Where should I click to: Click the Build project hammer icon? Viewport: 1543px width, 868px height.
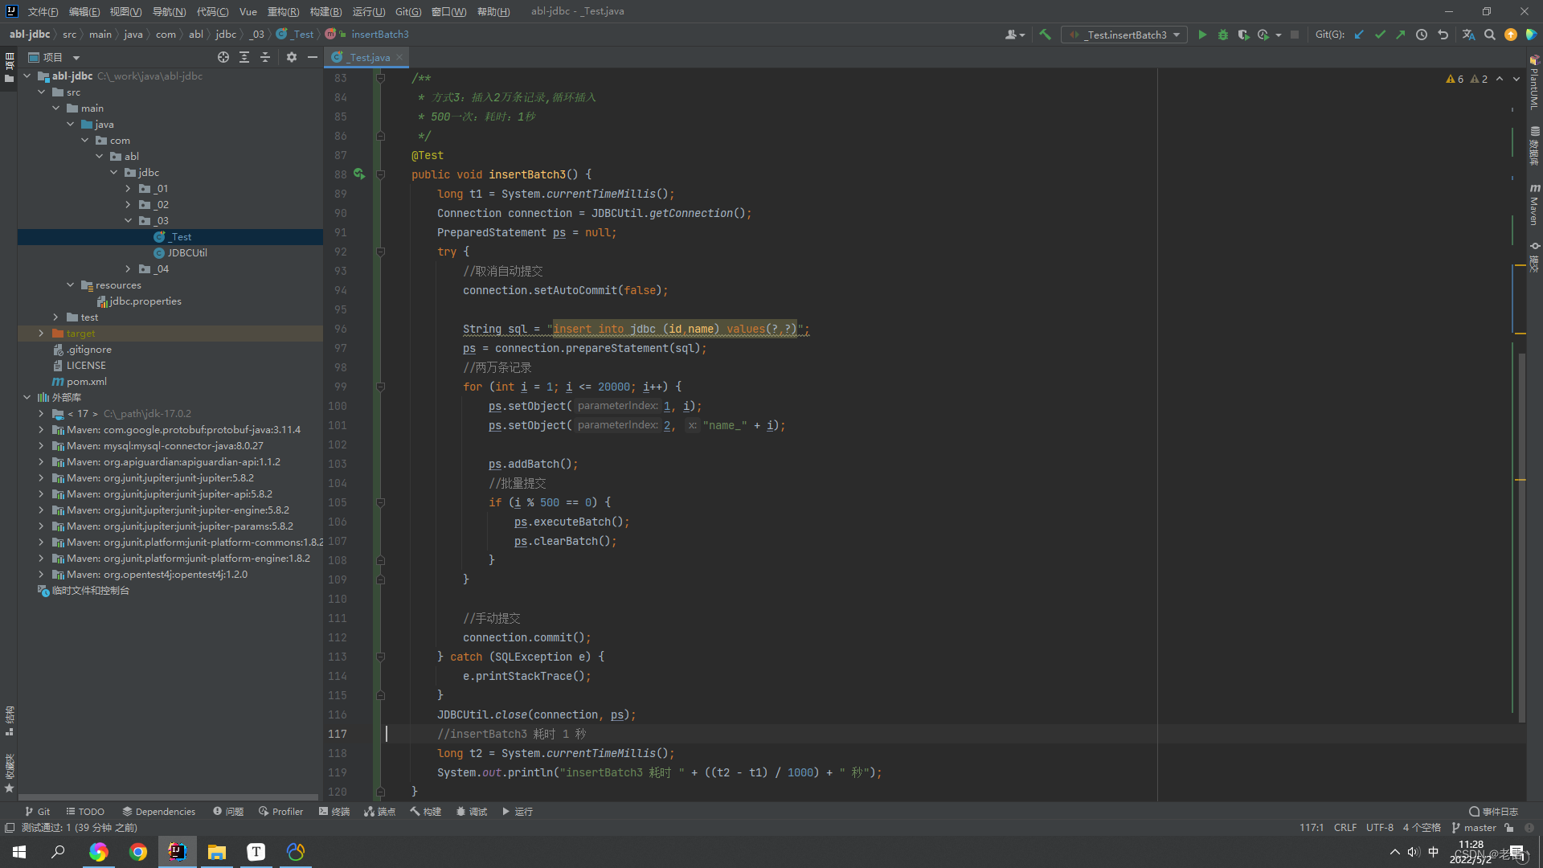click(1045, 35)
